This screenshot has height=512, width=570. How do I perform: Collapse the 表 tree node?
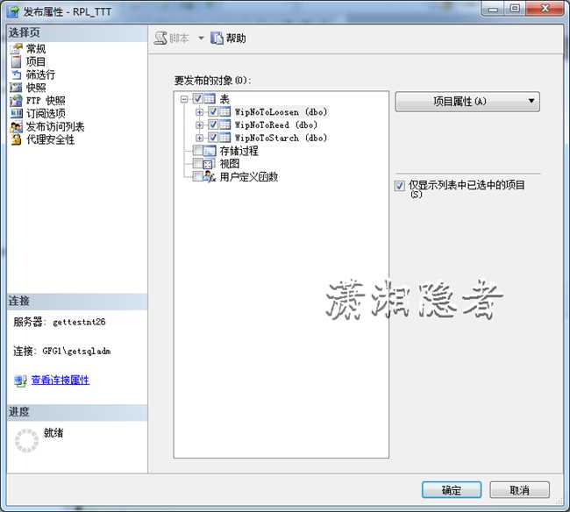pyautogui.click(x=184, y=99)
